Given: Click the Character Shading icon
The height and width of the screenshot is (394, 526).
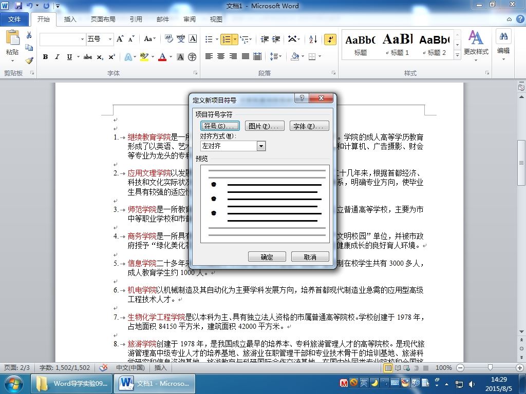Looking at the screenshot, I should click(180, 57).
